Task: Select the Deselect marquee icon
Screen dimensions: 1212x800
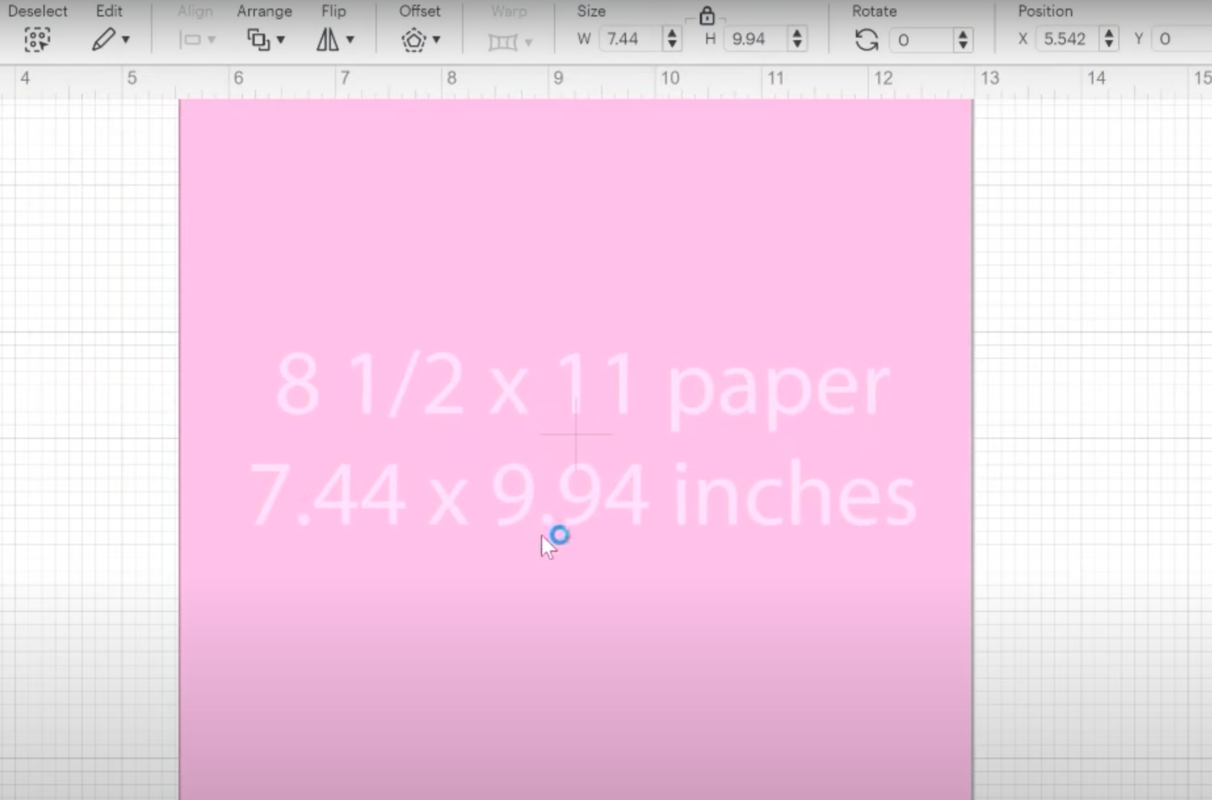Action: (37, 39)
